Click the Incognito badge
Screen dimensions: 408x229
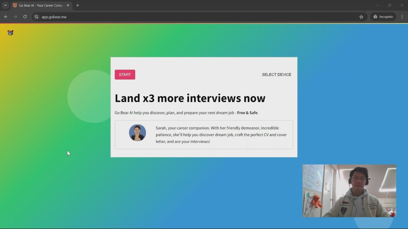coord(383,17)
